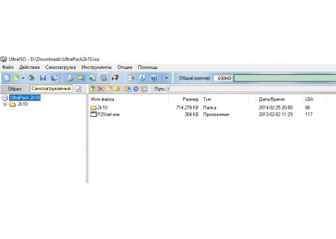Expand the 2k10 folder tree node

(5, 104)
